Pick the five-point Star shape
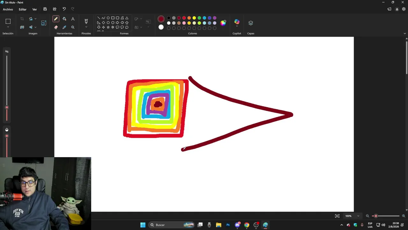The image size is (408, 230). tap(108, 27)
